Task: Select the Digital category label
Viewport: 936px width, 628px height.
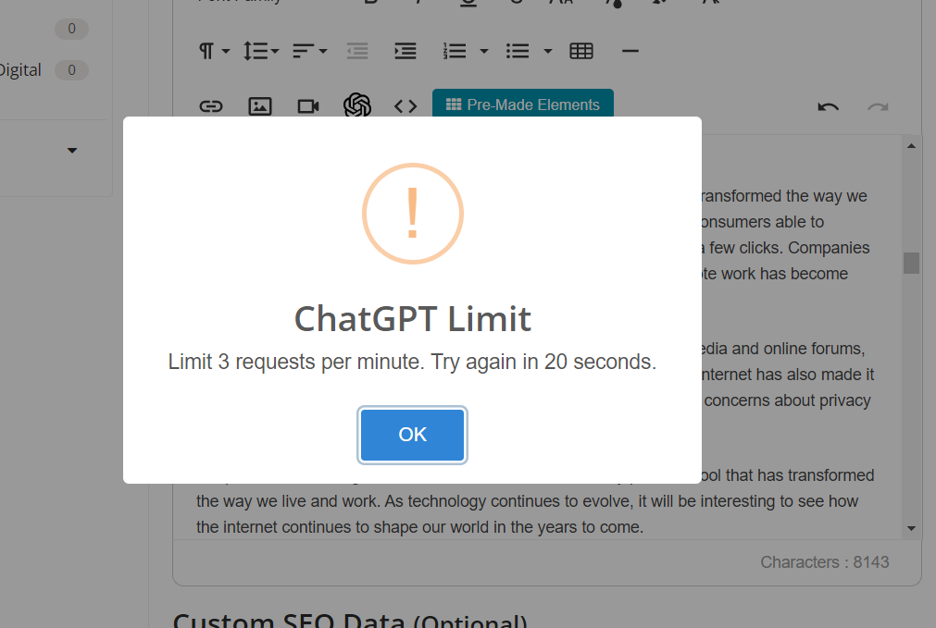Action: pyautogui.click(x=19, y=70)
